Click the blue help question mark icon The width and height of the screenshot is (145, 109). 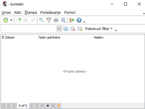79,20
